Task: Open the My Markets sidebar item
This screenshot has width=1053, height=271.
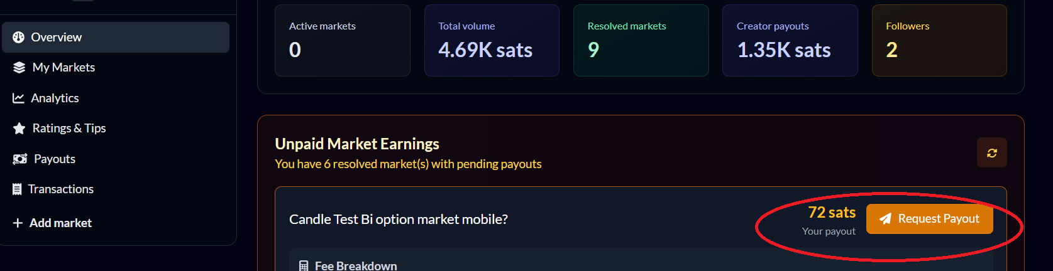Action: tap(63, 68)
